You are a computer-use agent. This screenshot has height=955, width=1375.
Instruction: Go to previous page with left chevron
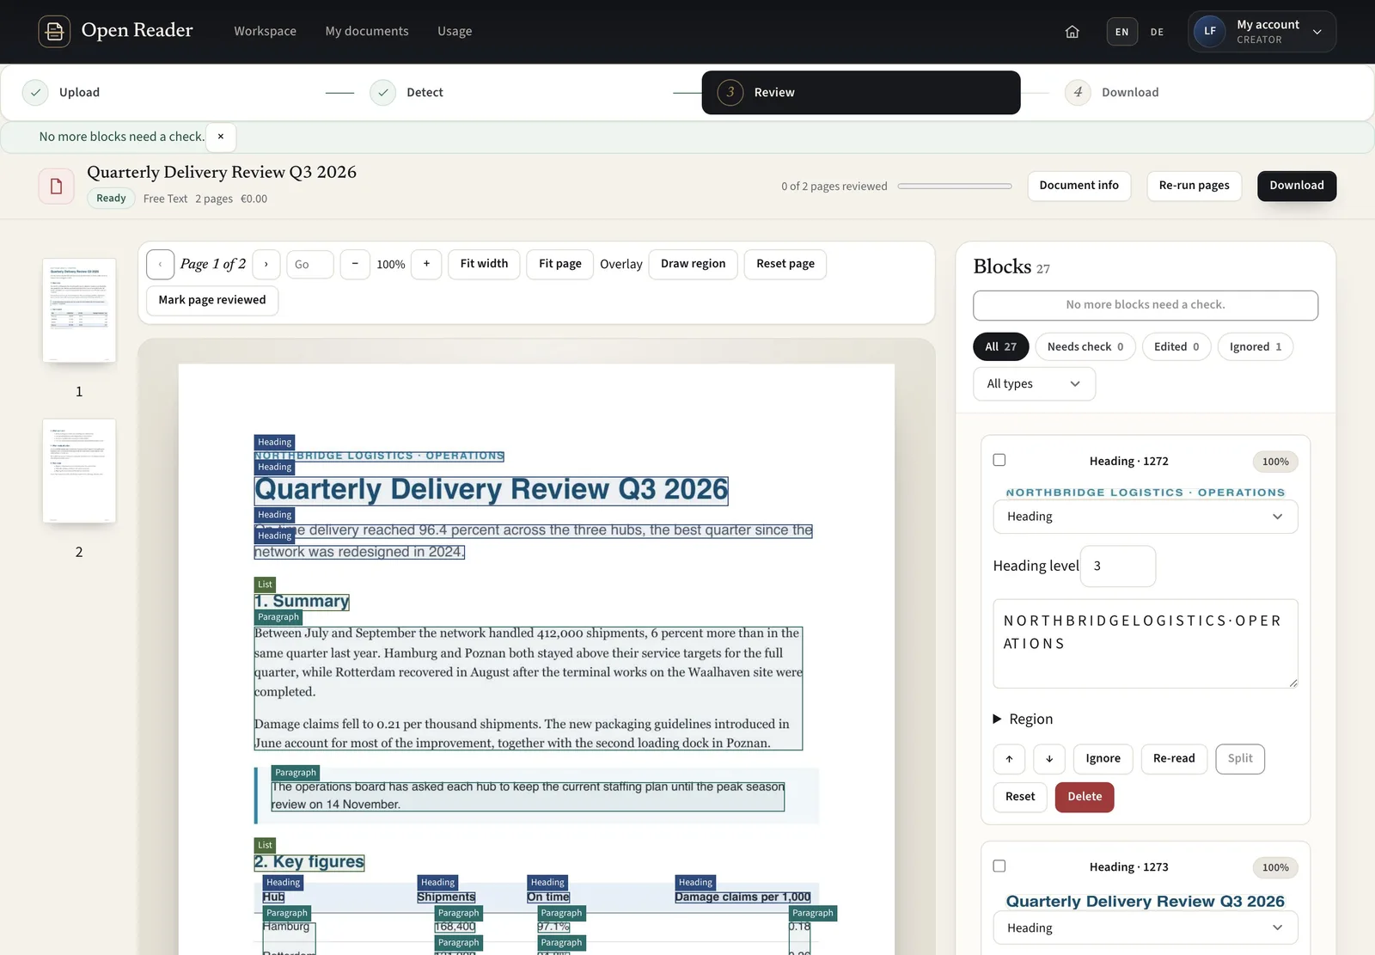click(160, 264)
